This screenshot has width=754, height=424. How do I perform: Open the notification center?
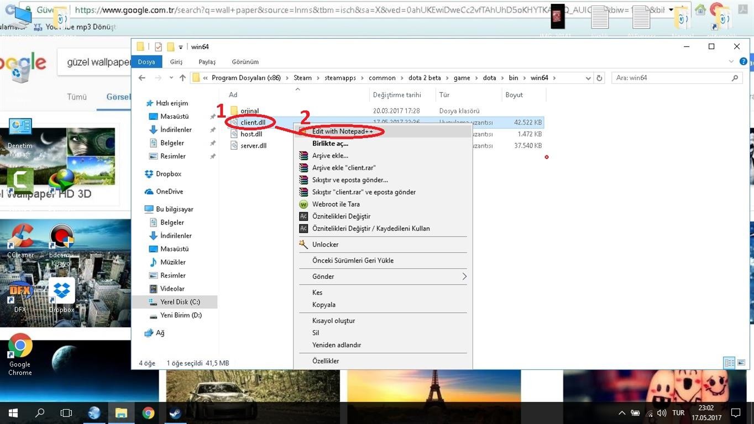point(736,413)
